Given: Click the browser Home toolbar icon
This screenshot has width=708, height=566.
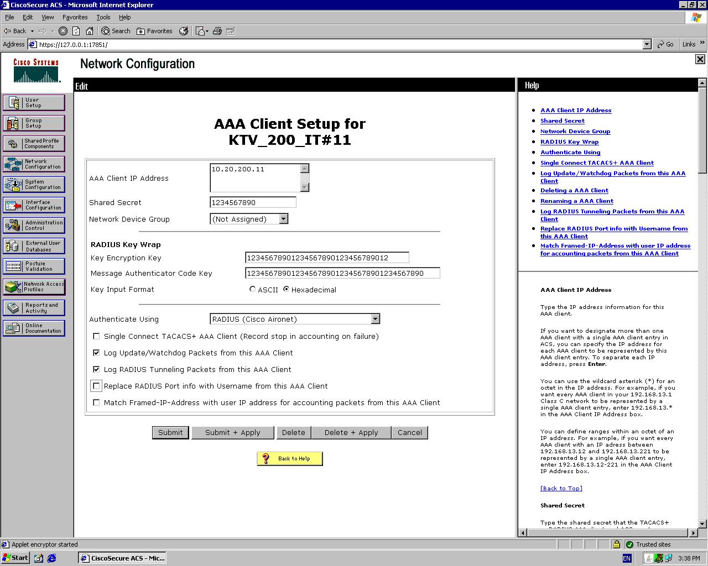Looking at the screenshot, I should point(90,31).
